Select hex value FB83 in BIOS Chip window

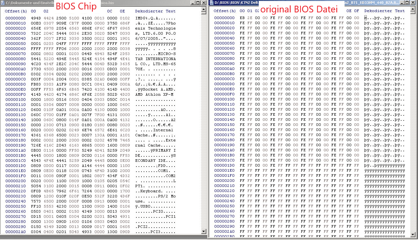coord(36,84)
